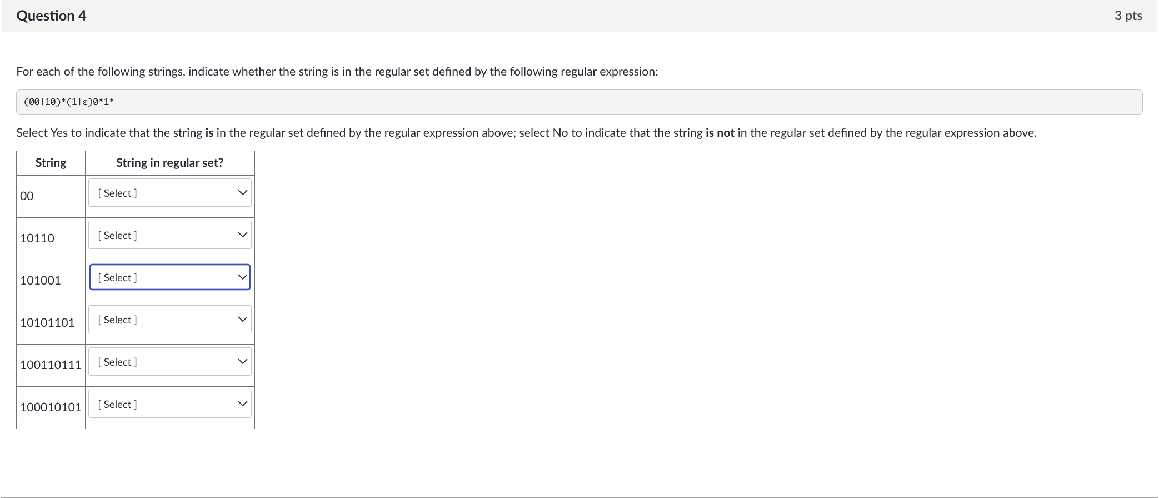Click the highlighted Select box for 101001
The width and height of the screenshot is (1159, 498).
pos(169,277)
